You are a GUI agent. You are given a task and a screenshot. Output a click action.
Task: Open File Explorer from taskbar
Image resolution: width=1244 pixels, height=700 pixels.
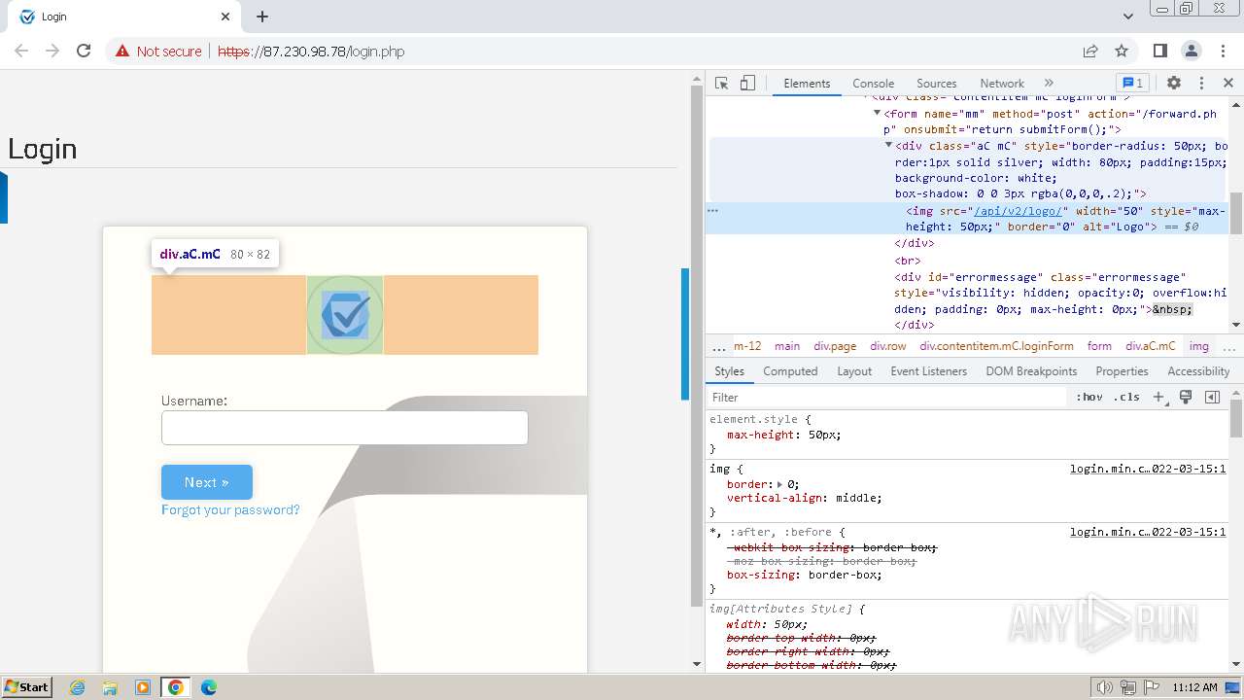[x=110, y=687]
